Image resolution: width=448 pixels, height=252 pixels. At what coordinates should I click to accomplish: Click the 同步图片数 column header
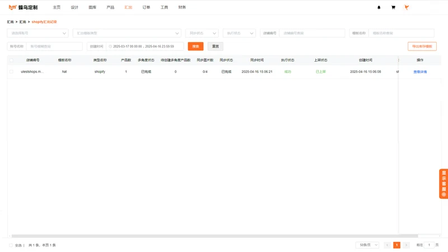point(205,60)
